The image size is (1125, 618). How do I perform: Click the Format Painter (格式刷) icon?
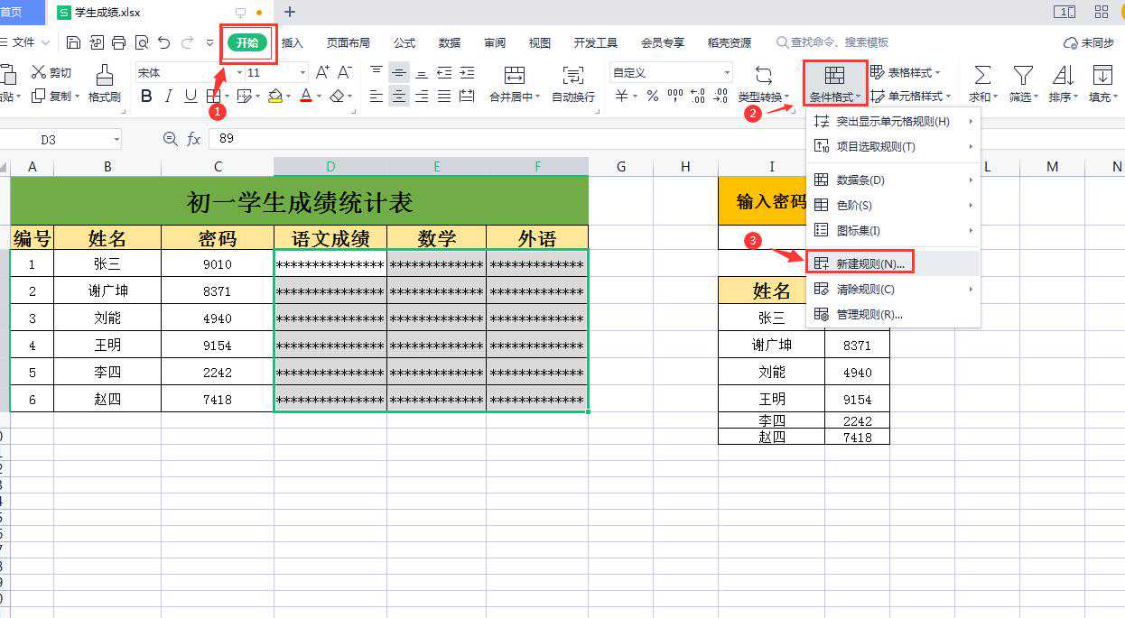pyautogui.click(x=104, y=76)
